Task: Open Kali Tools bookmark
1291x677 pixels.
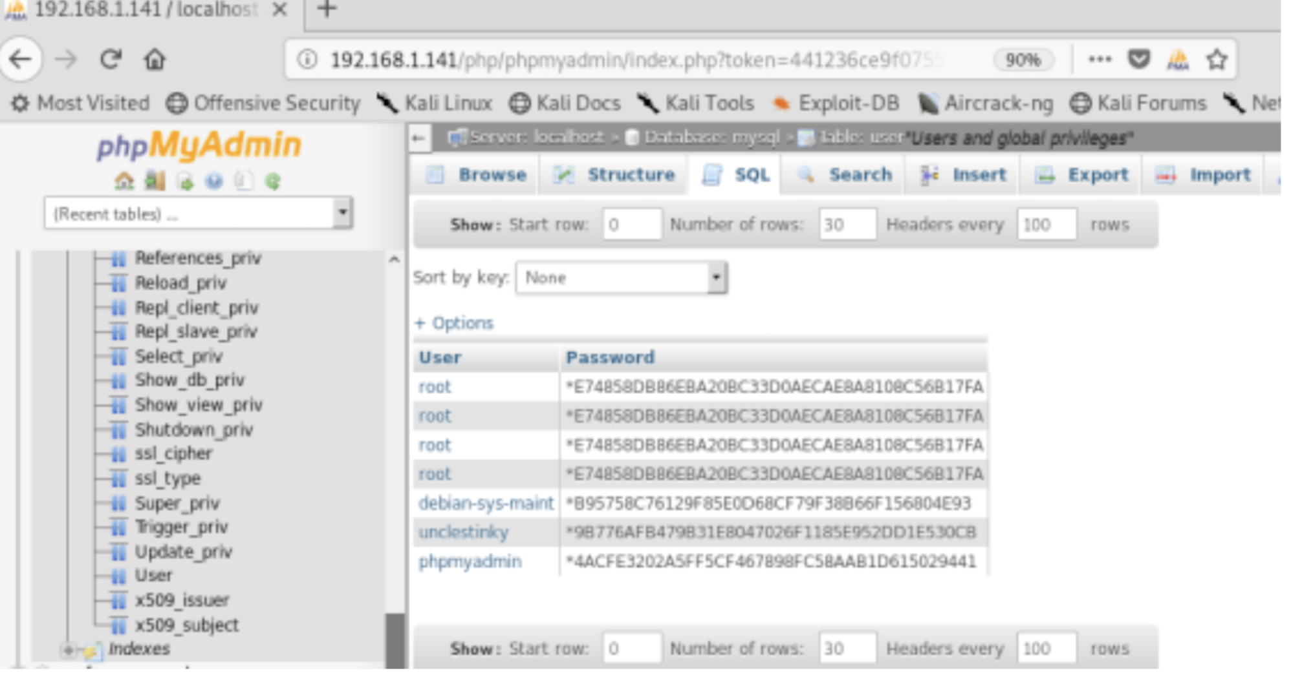Action: tap(695, 103)
